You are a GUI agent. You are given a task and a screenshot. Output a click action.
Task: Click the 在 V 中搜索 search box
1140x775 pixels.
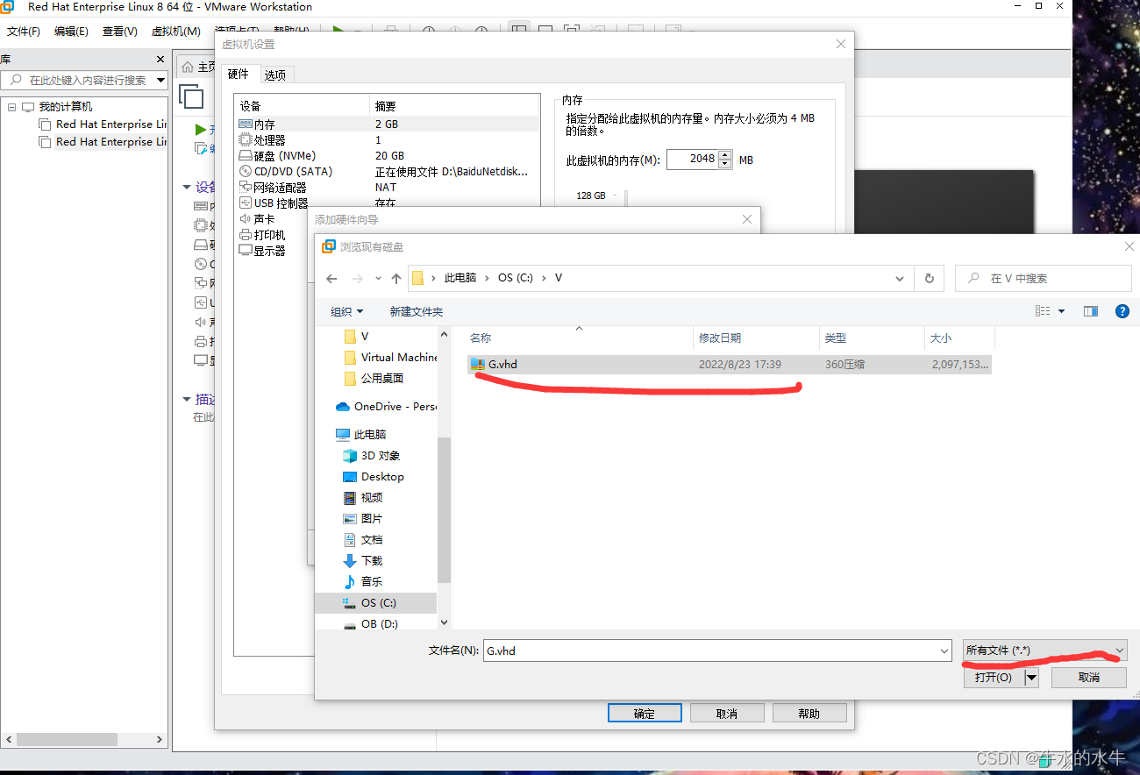[x=1044, y=278]
